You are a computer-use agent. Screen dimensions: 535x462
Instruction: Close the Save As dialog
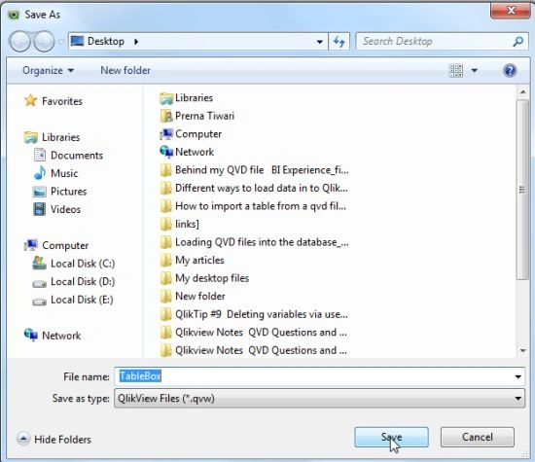tap(510, 11)
